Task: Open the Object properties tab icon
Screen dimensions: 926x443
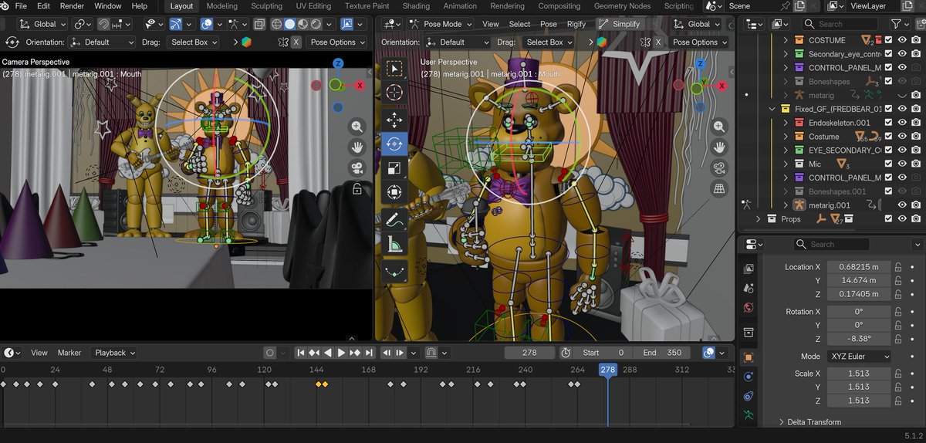Action: [748, 357]
